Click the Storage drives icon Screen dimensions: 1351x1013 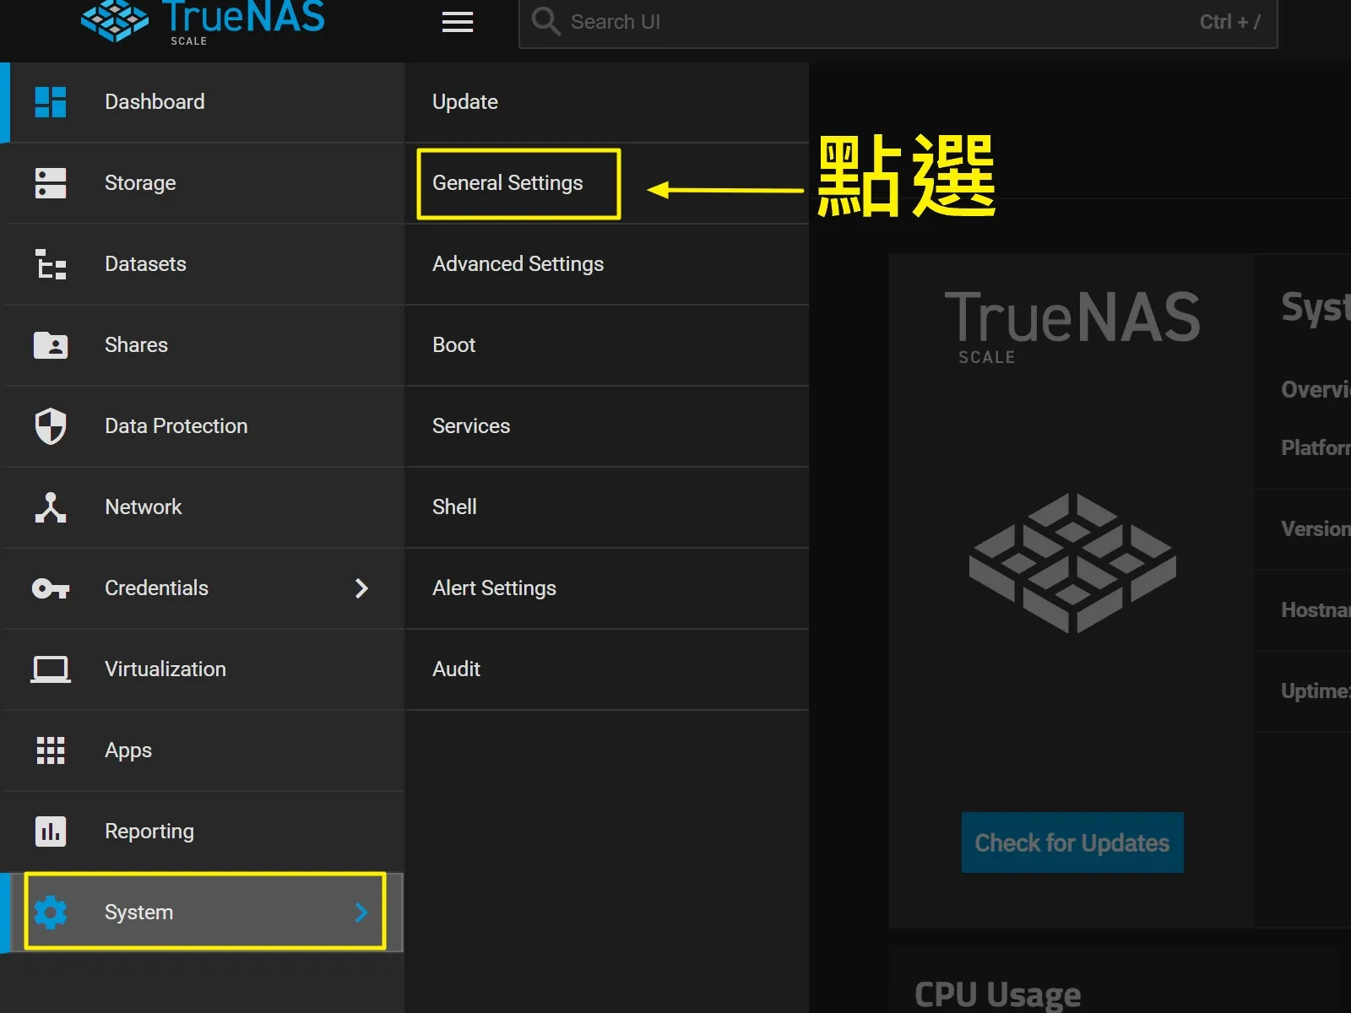51,183
